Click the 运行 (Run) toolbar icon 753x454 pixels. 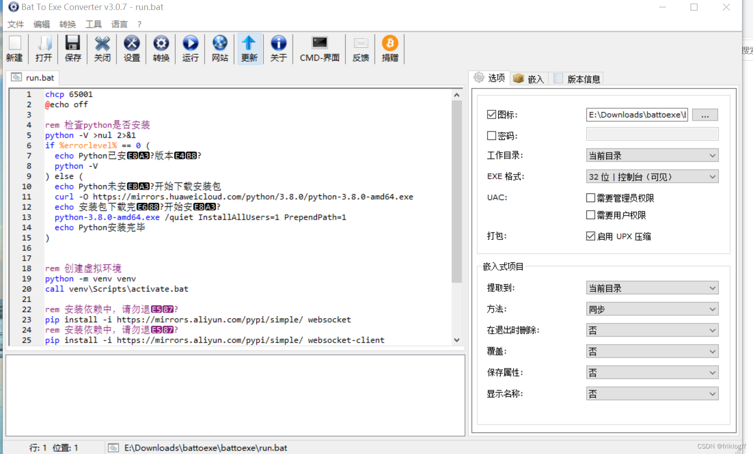(x=190, y=48)
